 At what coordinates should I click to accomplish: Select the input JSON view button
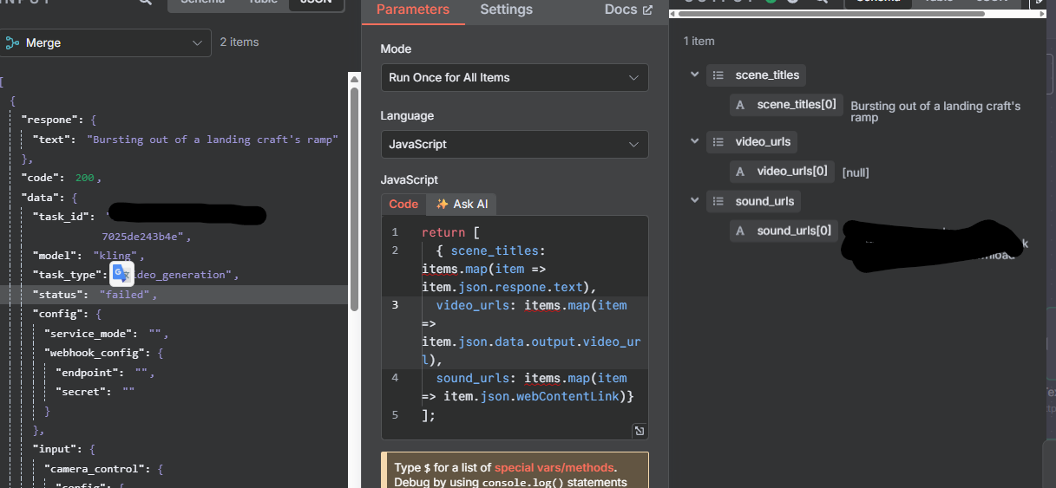click(315, 3)
